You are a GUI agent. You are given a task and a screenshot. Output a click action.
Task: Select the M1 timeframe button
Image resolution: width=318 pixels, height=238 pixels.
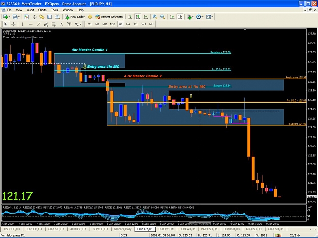click(89, 24)
